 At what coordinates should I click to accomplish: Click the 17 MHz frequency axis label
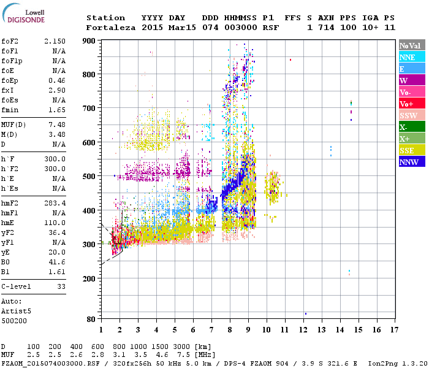[394, 330]
